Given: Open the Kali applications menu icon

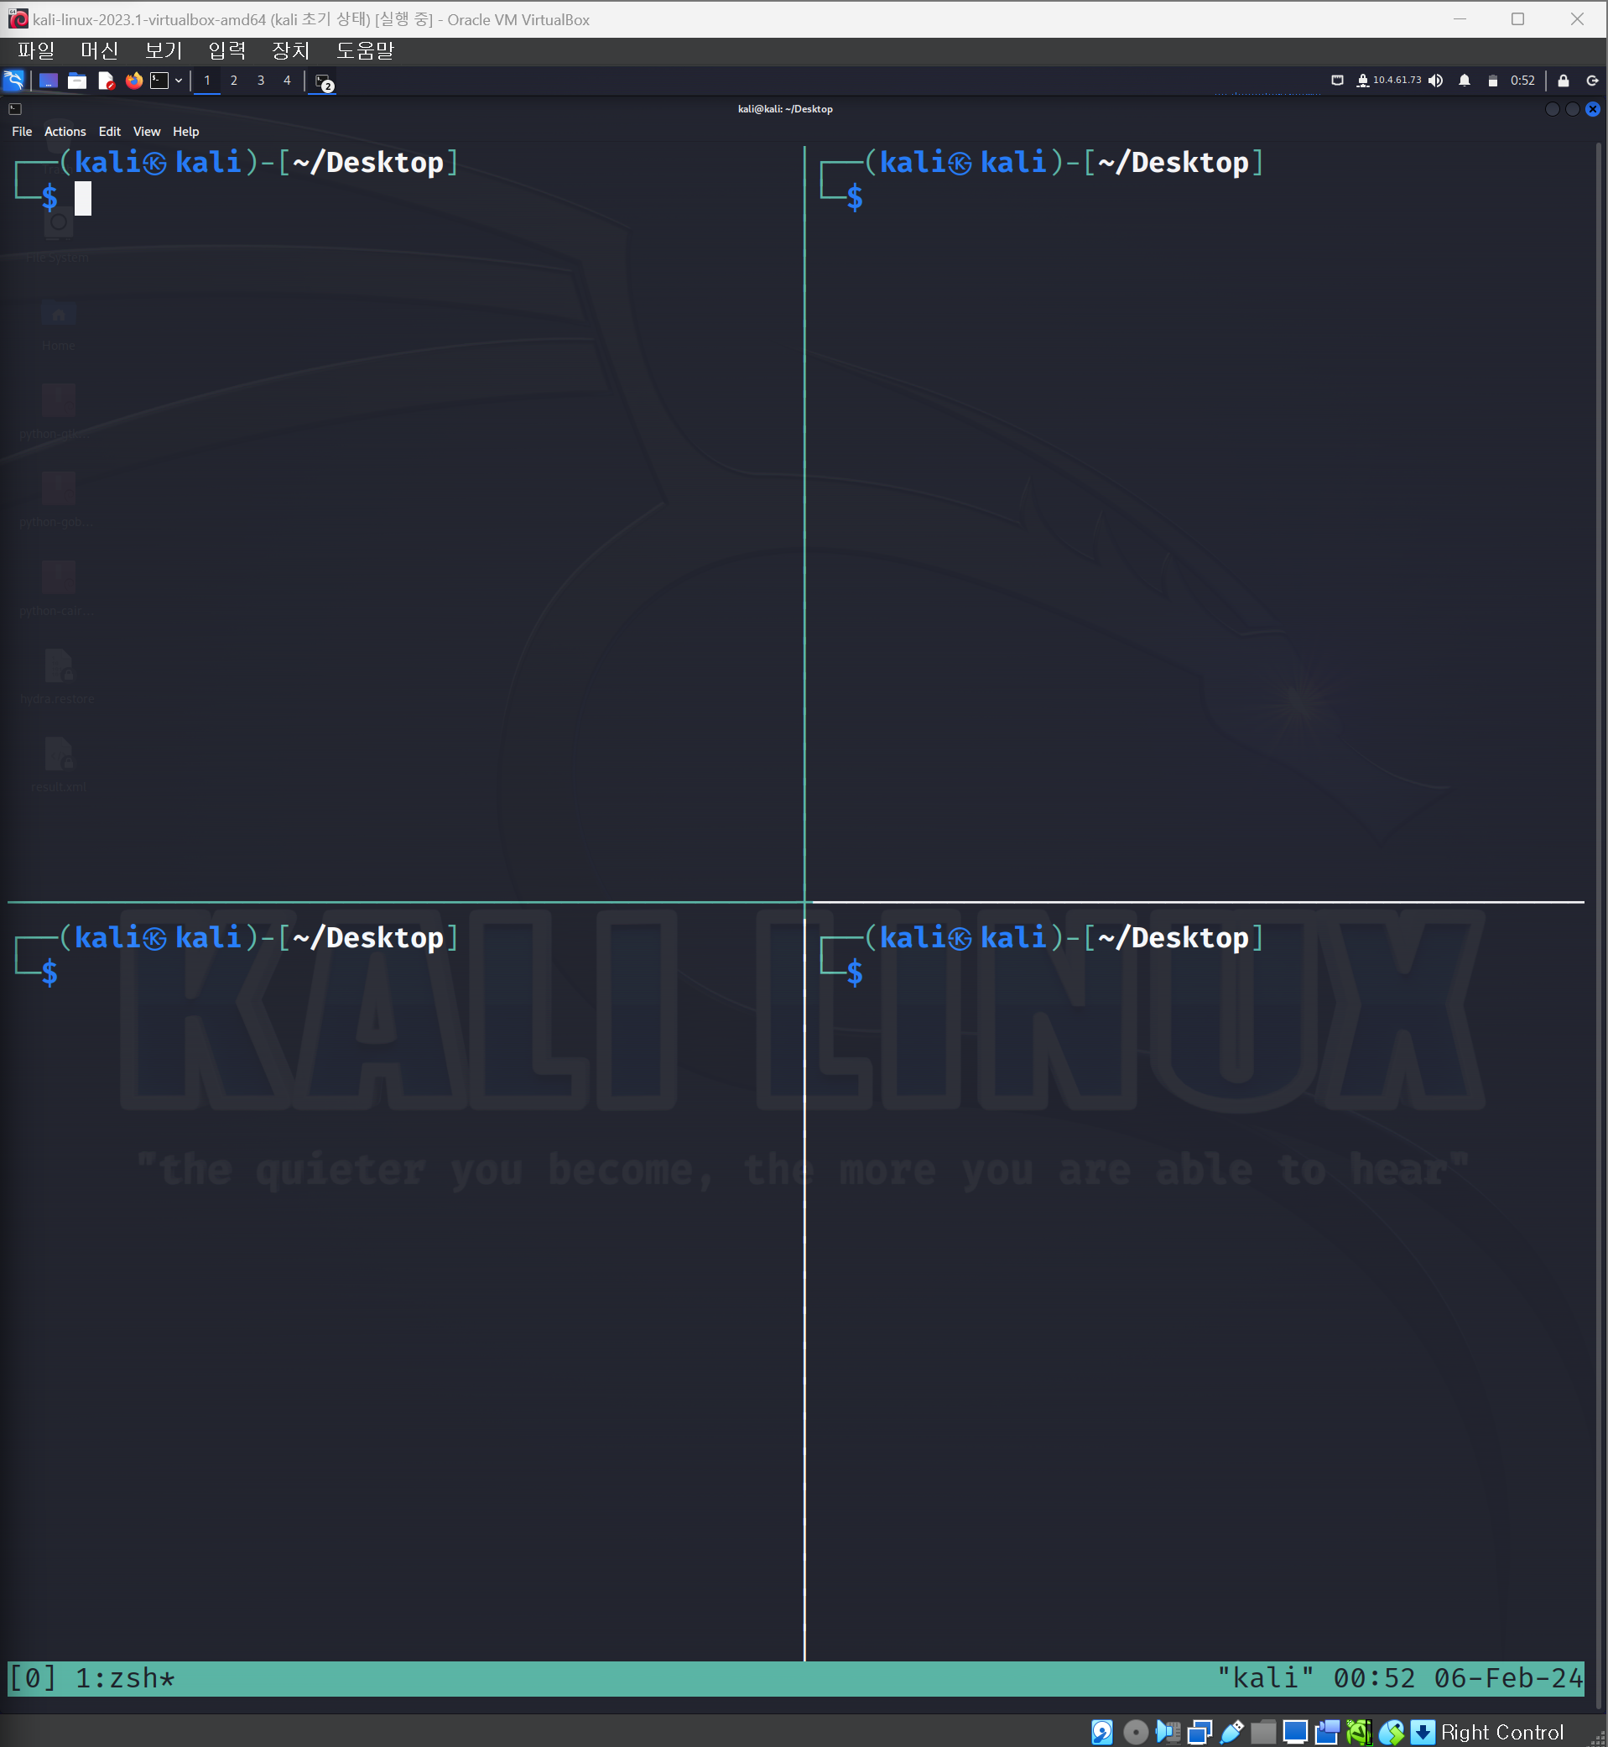Looking at the screenshot, I should coord(14,81).
